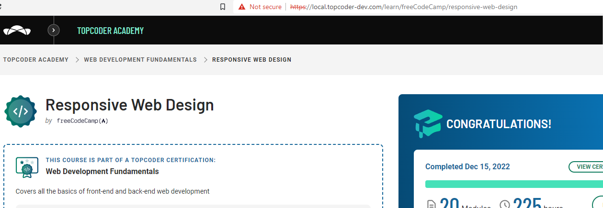This screenshot has height=208, width=603.
Task: Click the course completion progress bar
Action: [x=514, y=184]
